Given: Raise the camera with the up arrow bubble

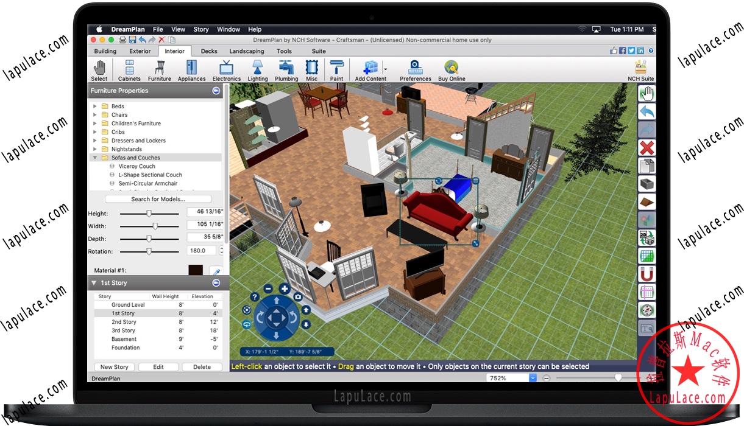Looking at the screenshot, I should click(x=306, y=310).
